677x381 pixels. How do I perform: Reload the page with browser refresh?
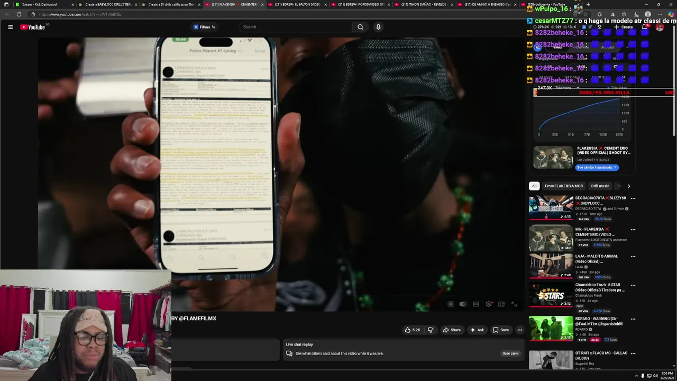pos(19,14)
